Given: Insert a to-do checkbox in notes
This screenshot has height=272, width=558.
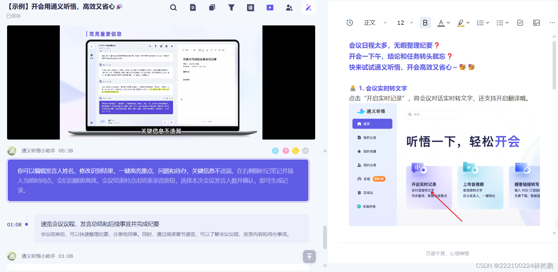Looking at the screenshot, I should pos(520,23).
